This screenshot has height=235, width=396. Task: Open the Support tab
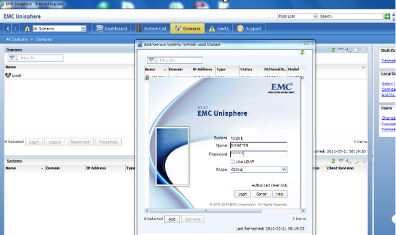249,28
